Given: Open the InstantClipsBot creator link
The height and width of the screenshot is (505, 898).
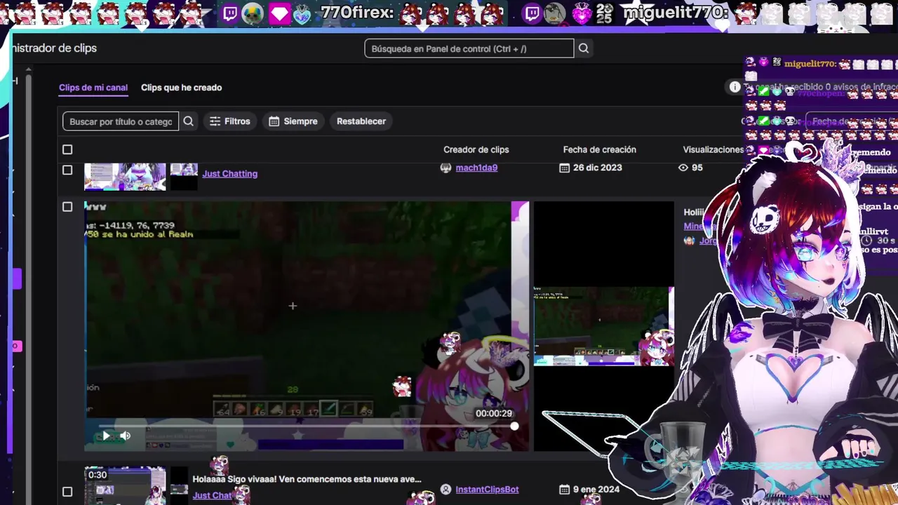Looking at the screenshot, I should 487,490.
